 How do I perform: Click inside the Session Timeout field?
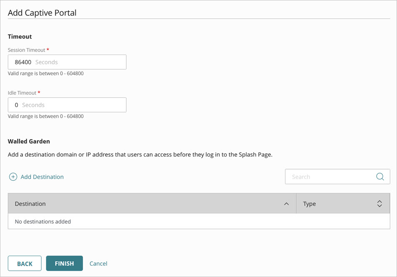click(x=67, y=62)
